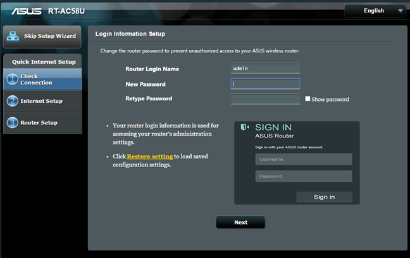The height and width of the screenshot is (258, 410).
Task: Click Sign in button in preview
Action: click(x=324, y=197)
